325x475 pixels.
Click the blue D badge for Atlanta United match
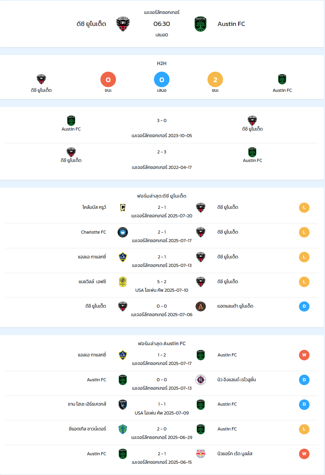click(x=304, y=306)
